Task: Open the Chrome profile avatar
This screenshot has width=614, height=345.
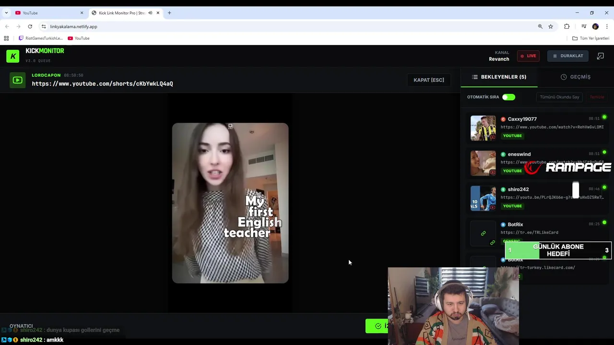Action: [x=595, y=26]
